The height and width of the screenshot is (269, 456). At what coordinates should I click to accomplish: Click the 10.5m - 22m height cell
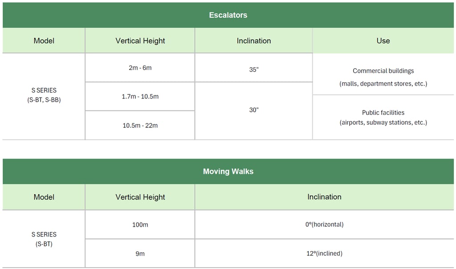pos(140,125)
